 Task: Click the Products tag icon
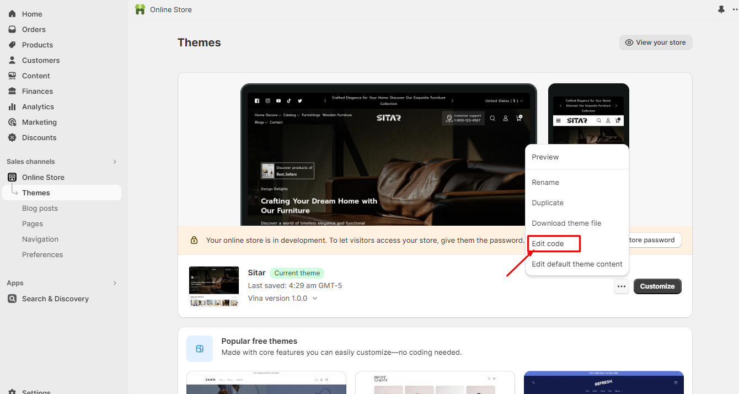12,45
